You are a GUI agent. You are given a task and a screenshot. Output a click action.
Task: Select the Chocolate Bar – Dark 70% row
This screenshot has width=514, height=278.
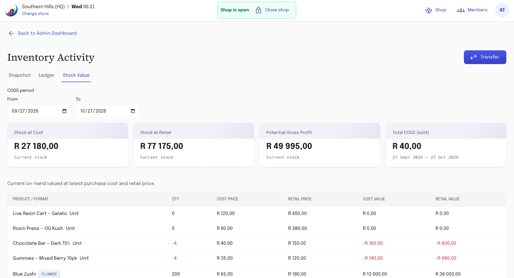tap(257, 243)
